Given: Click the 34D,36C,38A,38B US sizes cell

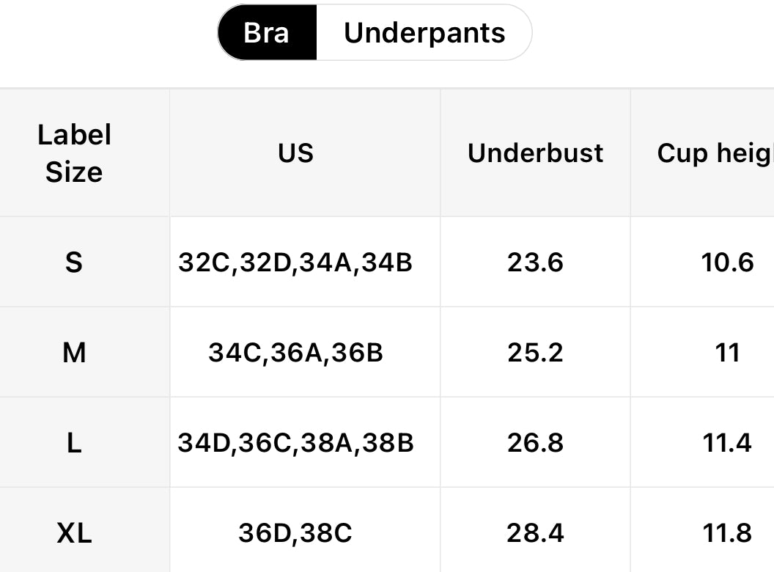Looking at the screenshot, I should pyautogui.click(x=296, y=443).
